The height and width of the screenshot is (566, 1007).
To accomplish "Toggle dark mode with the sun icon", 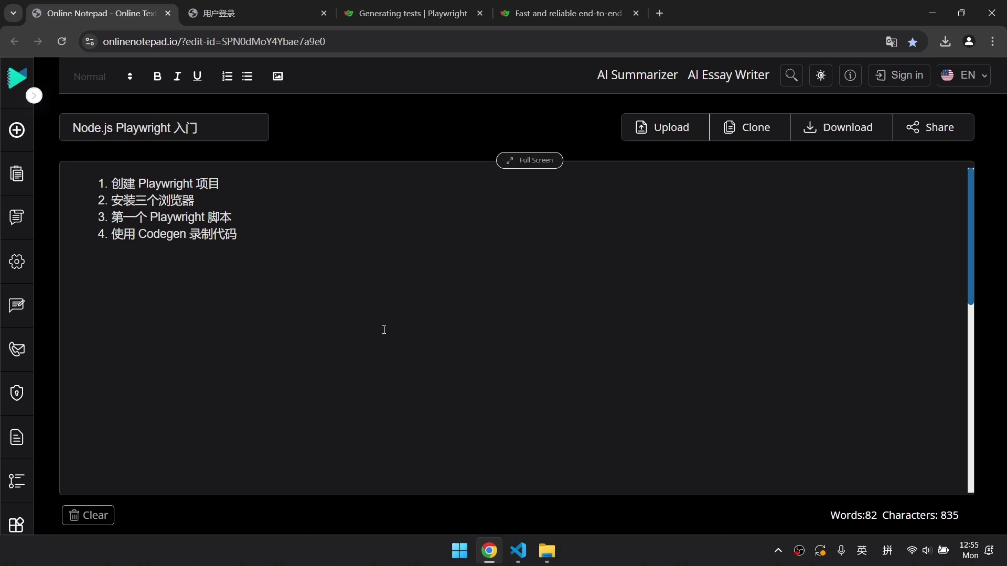I will [820, 75].
